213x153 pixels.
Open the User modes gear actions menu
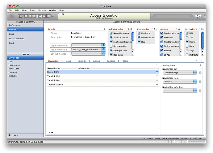click(x=155, y=29)
